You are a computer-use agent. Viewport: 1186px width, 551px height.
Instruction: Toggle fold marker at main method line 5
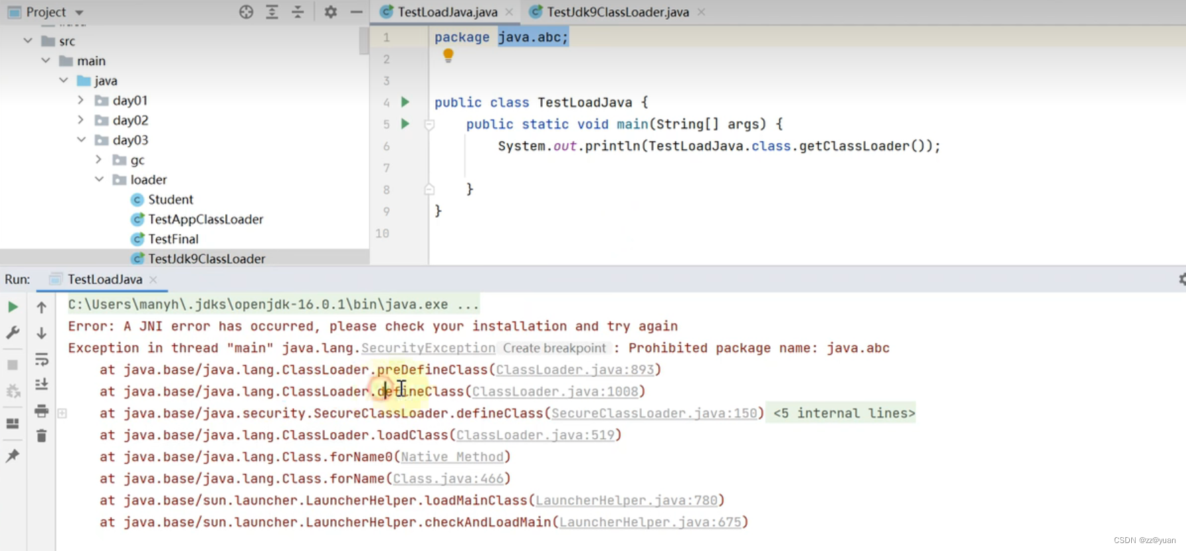click(429, 124)
